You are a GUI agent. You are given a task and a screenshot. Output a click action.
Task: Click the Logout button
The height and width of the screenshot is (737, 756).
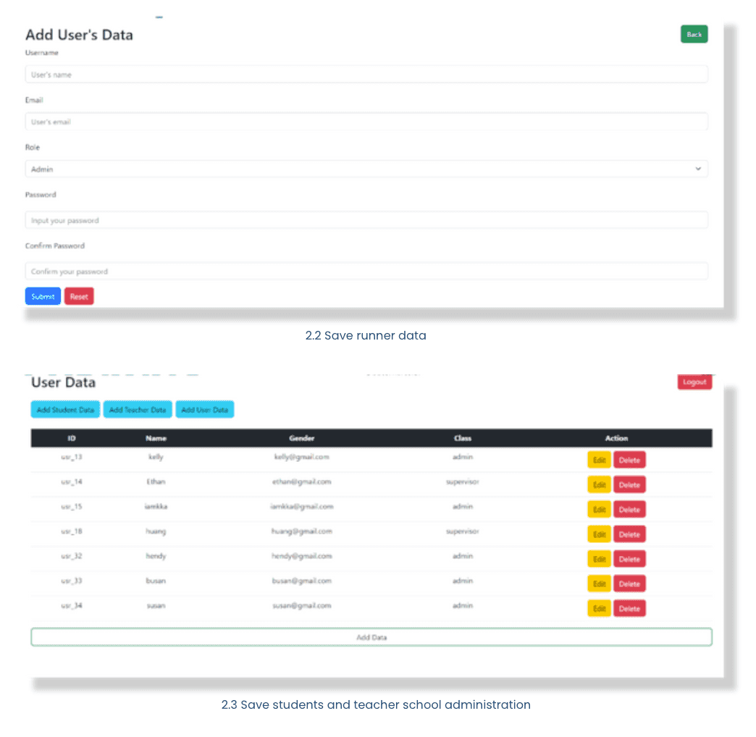tap(694, 382)
